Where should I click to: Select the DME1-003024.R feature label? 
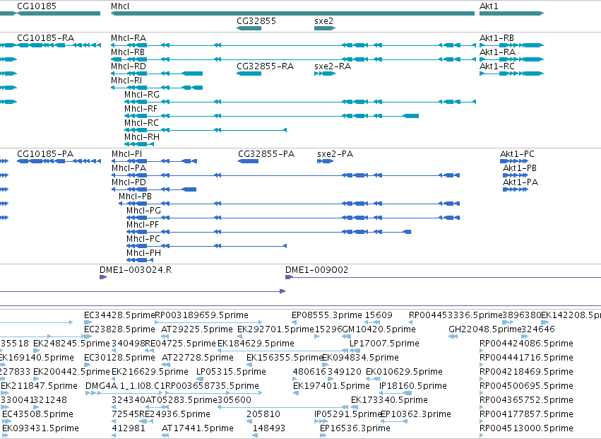point(136,270)
